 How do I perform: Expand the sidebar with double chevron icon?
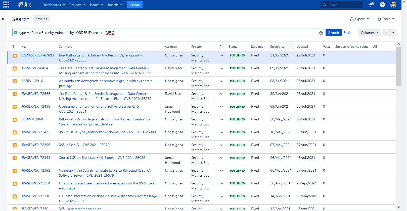(3, 19)
